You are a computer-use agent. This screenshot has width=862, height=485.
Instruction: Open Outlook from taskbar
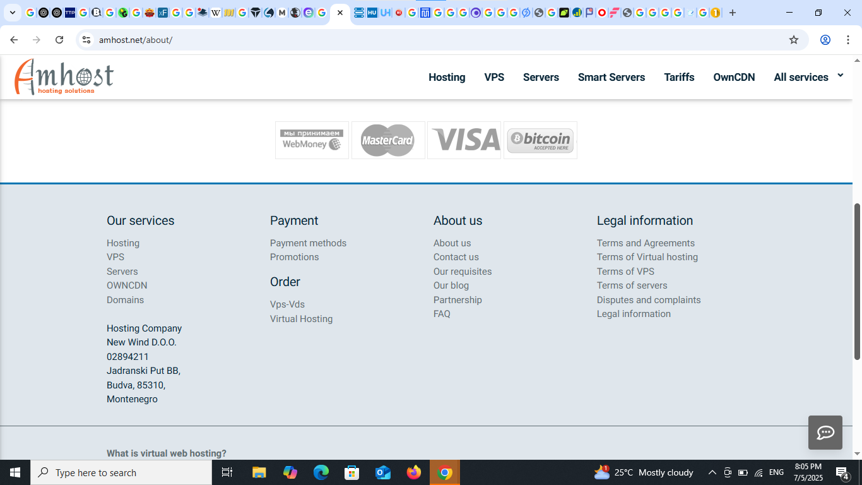[383, 472]
